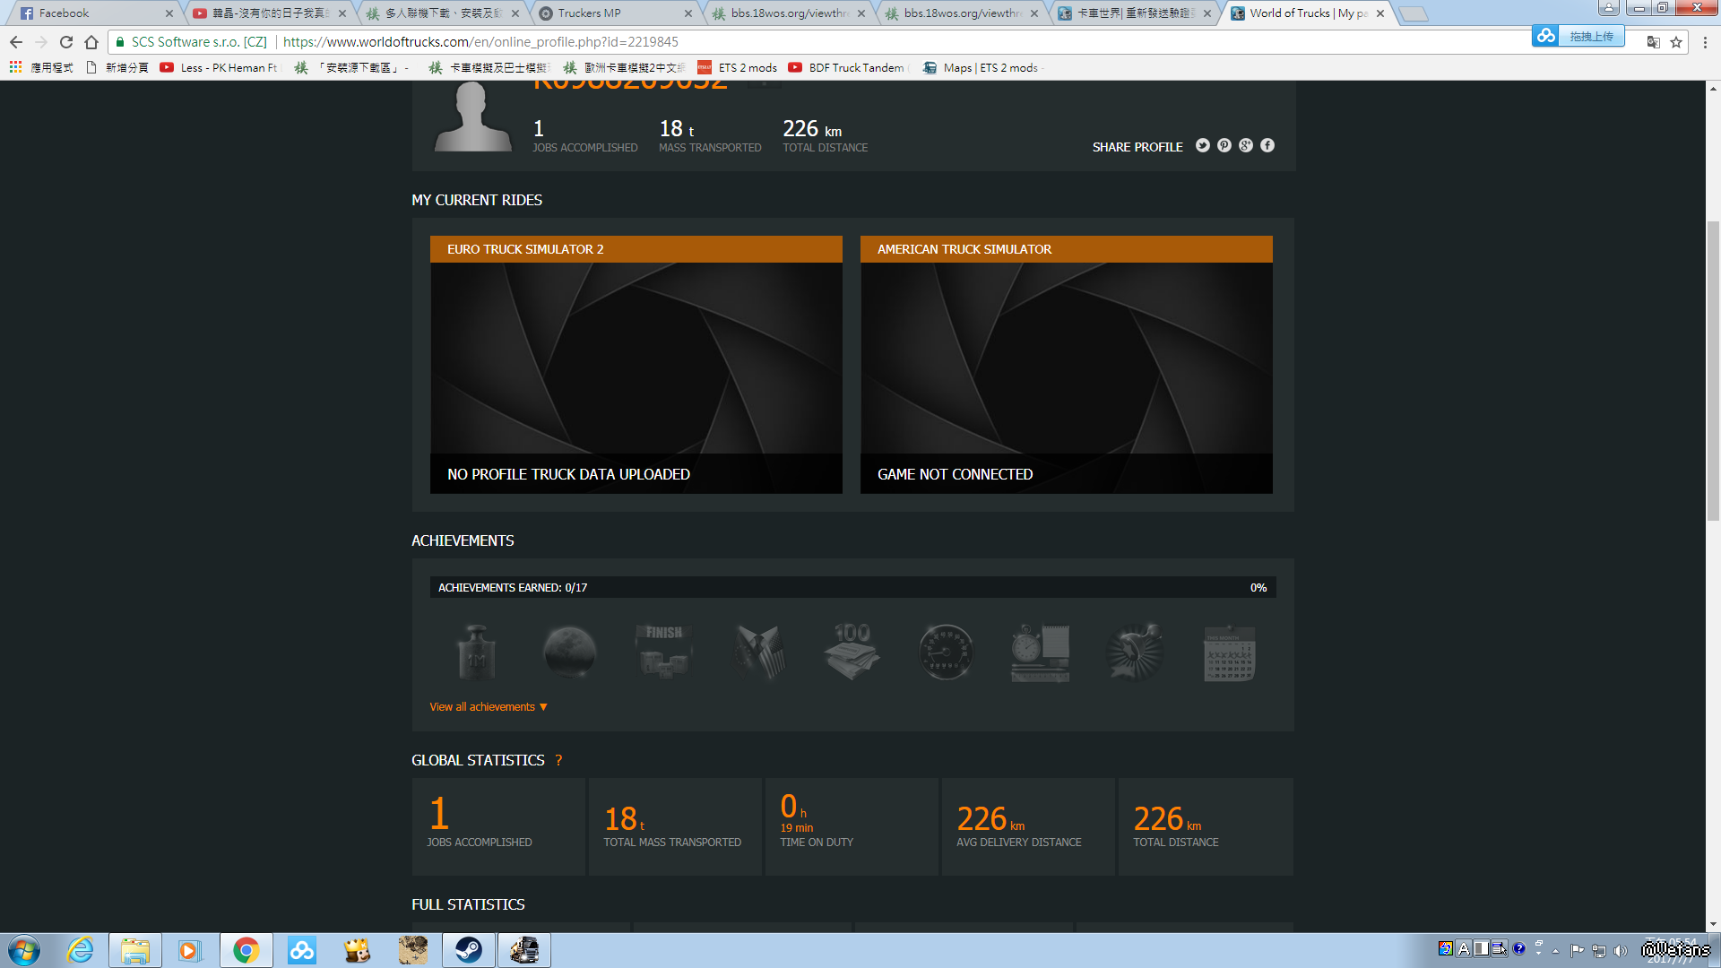
Task: Click the 100 deliveries achievement icon
Action: coord(852,653)
